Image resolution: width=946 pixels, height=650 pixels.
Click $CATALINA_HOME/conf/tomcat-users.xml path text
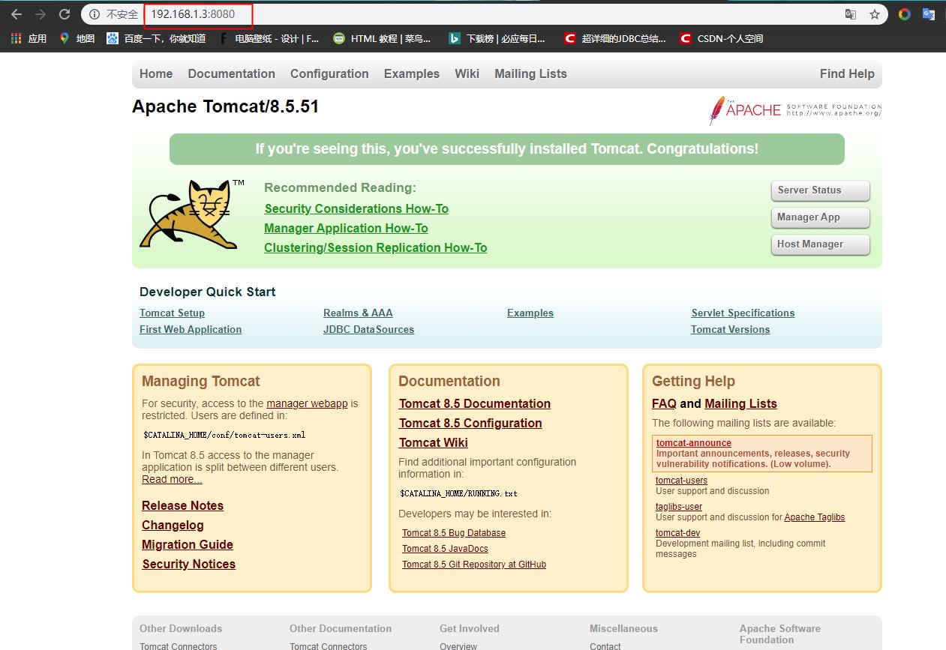click(224, 435)
